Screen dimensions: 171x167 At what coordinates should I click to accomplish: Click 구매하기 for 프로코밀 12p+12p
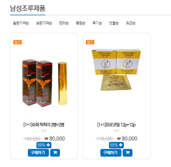point(111,153)
